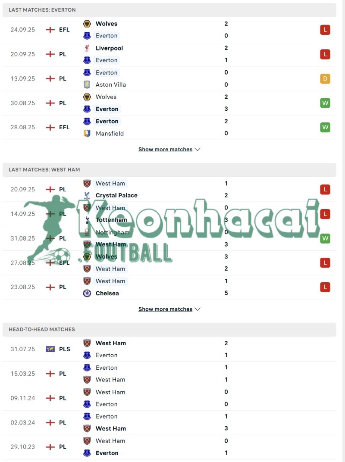Click the Aston Villa crest icon

(x=88, y=84)
